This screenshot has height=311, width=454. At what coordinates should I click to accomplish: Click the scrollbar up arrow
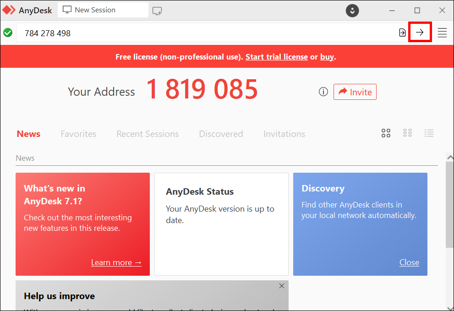450,157
